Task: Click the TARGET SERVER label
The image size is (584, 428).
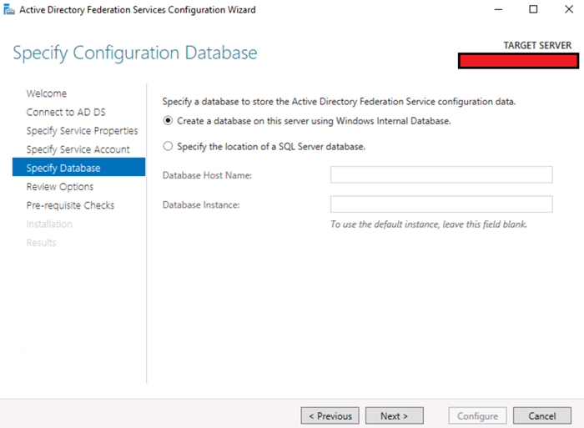Action: point(537,45)
